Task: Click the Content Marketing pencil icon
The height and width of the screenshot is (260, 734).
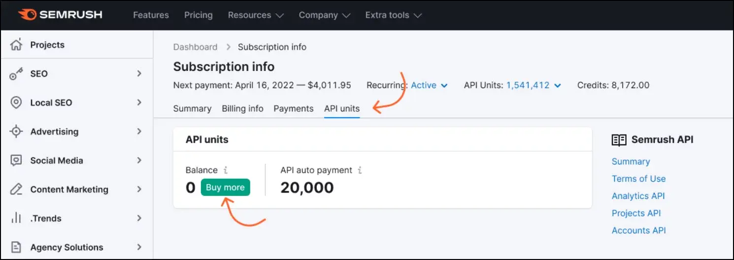Action: [x=16, y=189]
